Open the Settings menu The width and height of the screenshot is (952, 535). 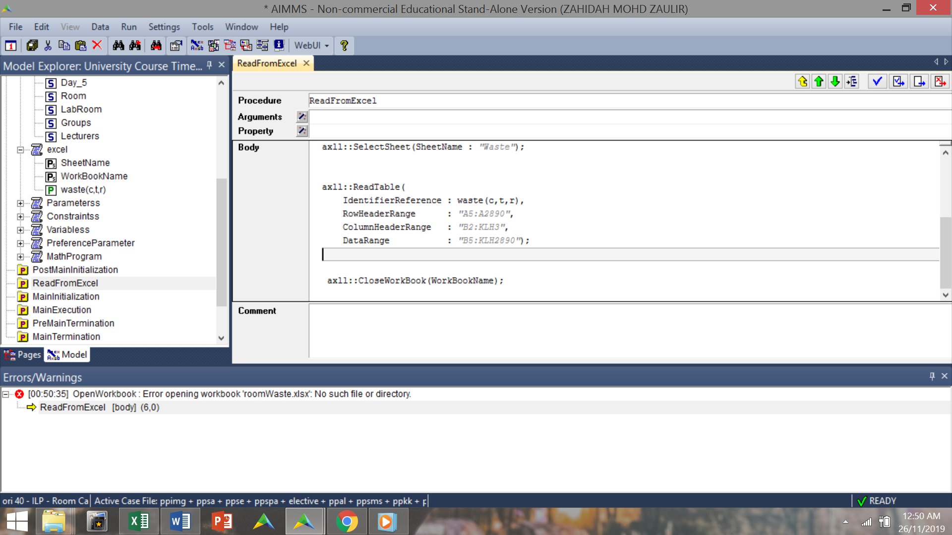coord(164,27)
